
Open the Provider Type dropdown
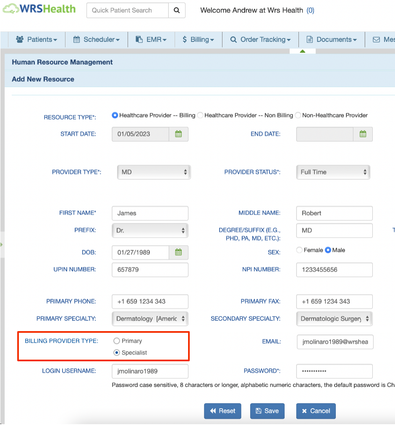[x=154, y=172]
